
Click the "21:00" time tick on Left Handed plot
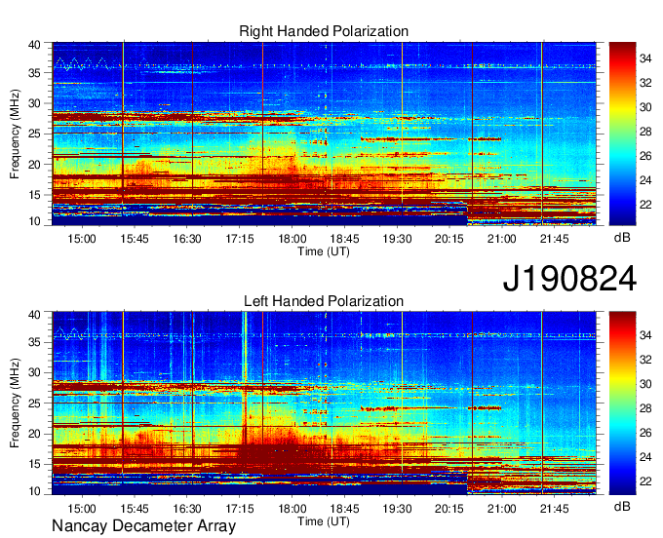[502, 509]
